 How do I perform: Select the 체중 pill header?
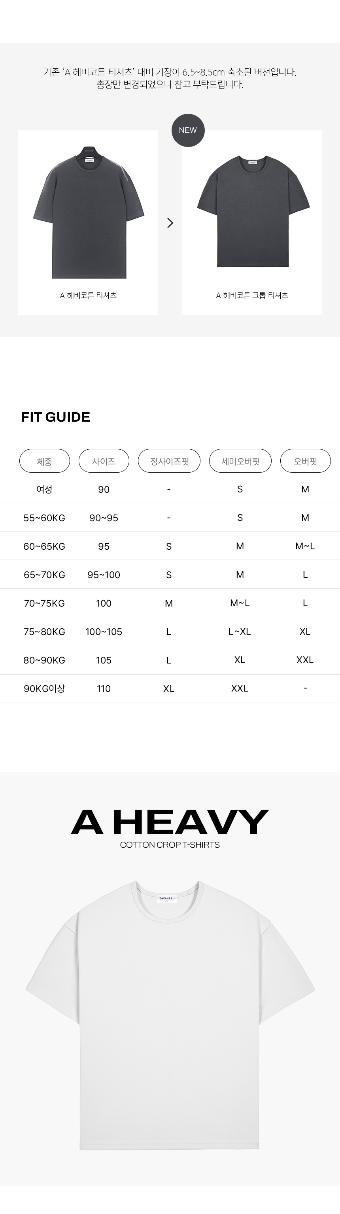tap(44, 461)
